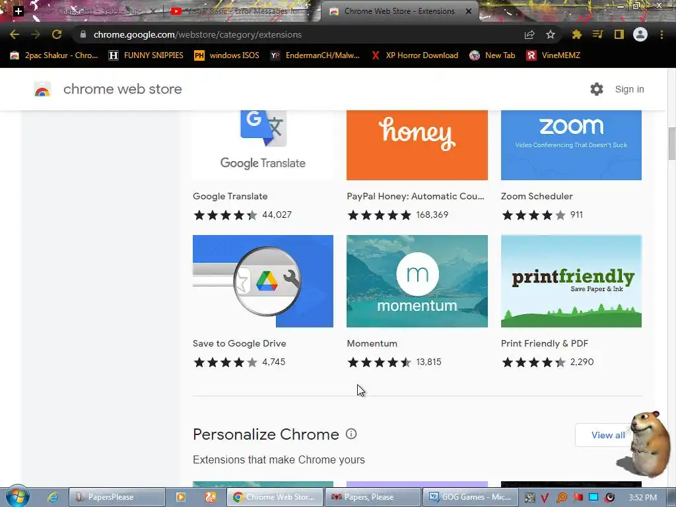This screenshot has height=507, width=676.
Task: Open the PayPal Honey extension thumbnail
Action: coord(417,145)
